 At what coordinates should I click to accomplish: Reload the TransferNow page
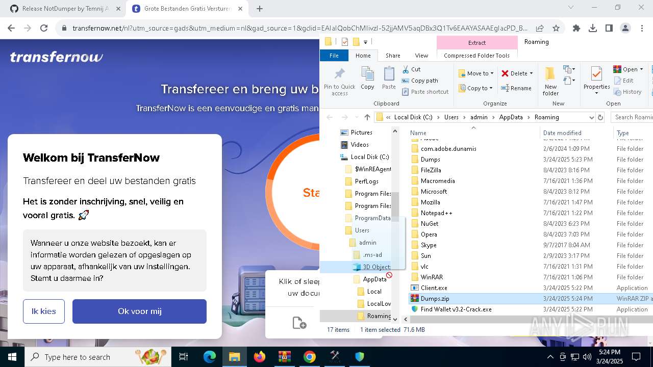pos(44,29)
